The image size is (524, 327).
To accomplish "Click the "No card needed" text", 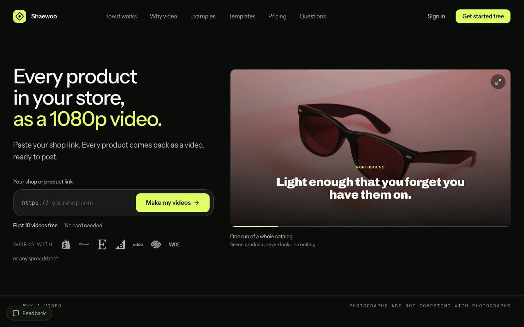I will tap(84, 226).
